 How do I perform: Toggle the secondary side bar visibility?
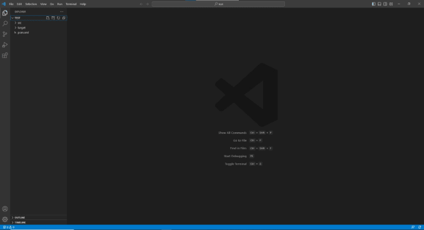(x=385, y=4)
